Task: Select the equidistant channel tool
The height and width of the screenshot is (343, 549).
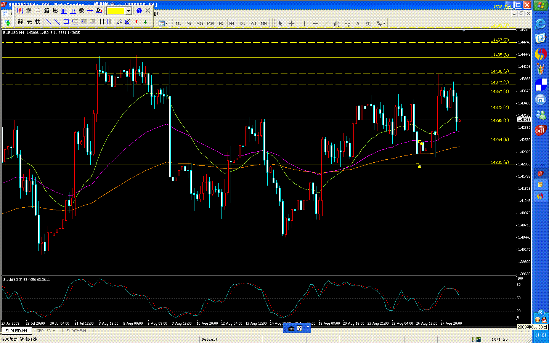Action: (336, 23)
